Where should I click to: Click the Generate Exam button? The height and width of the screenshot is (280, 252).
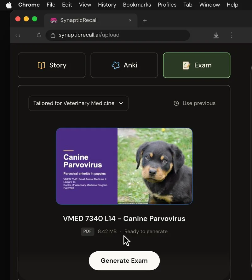click(x=124, y=261)
